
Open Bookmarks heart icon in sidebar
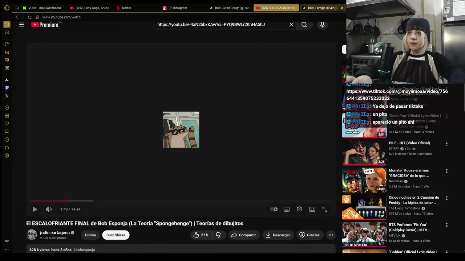(x=7, y=124)
